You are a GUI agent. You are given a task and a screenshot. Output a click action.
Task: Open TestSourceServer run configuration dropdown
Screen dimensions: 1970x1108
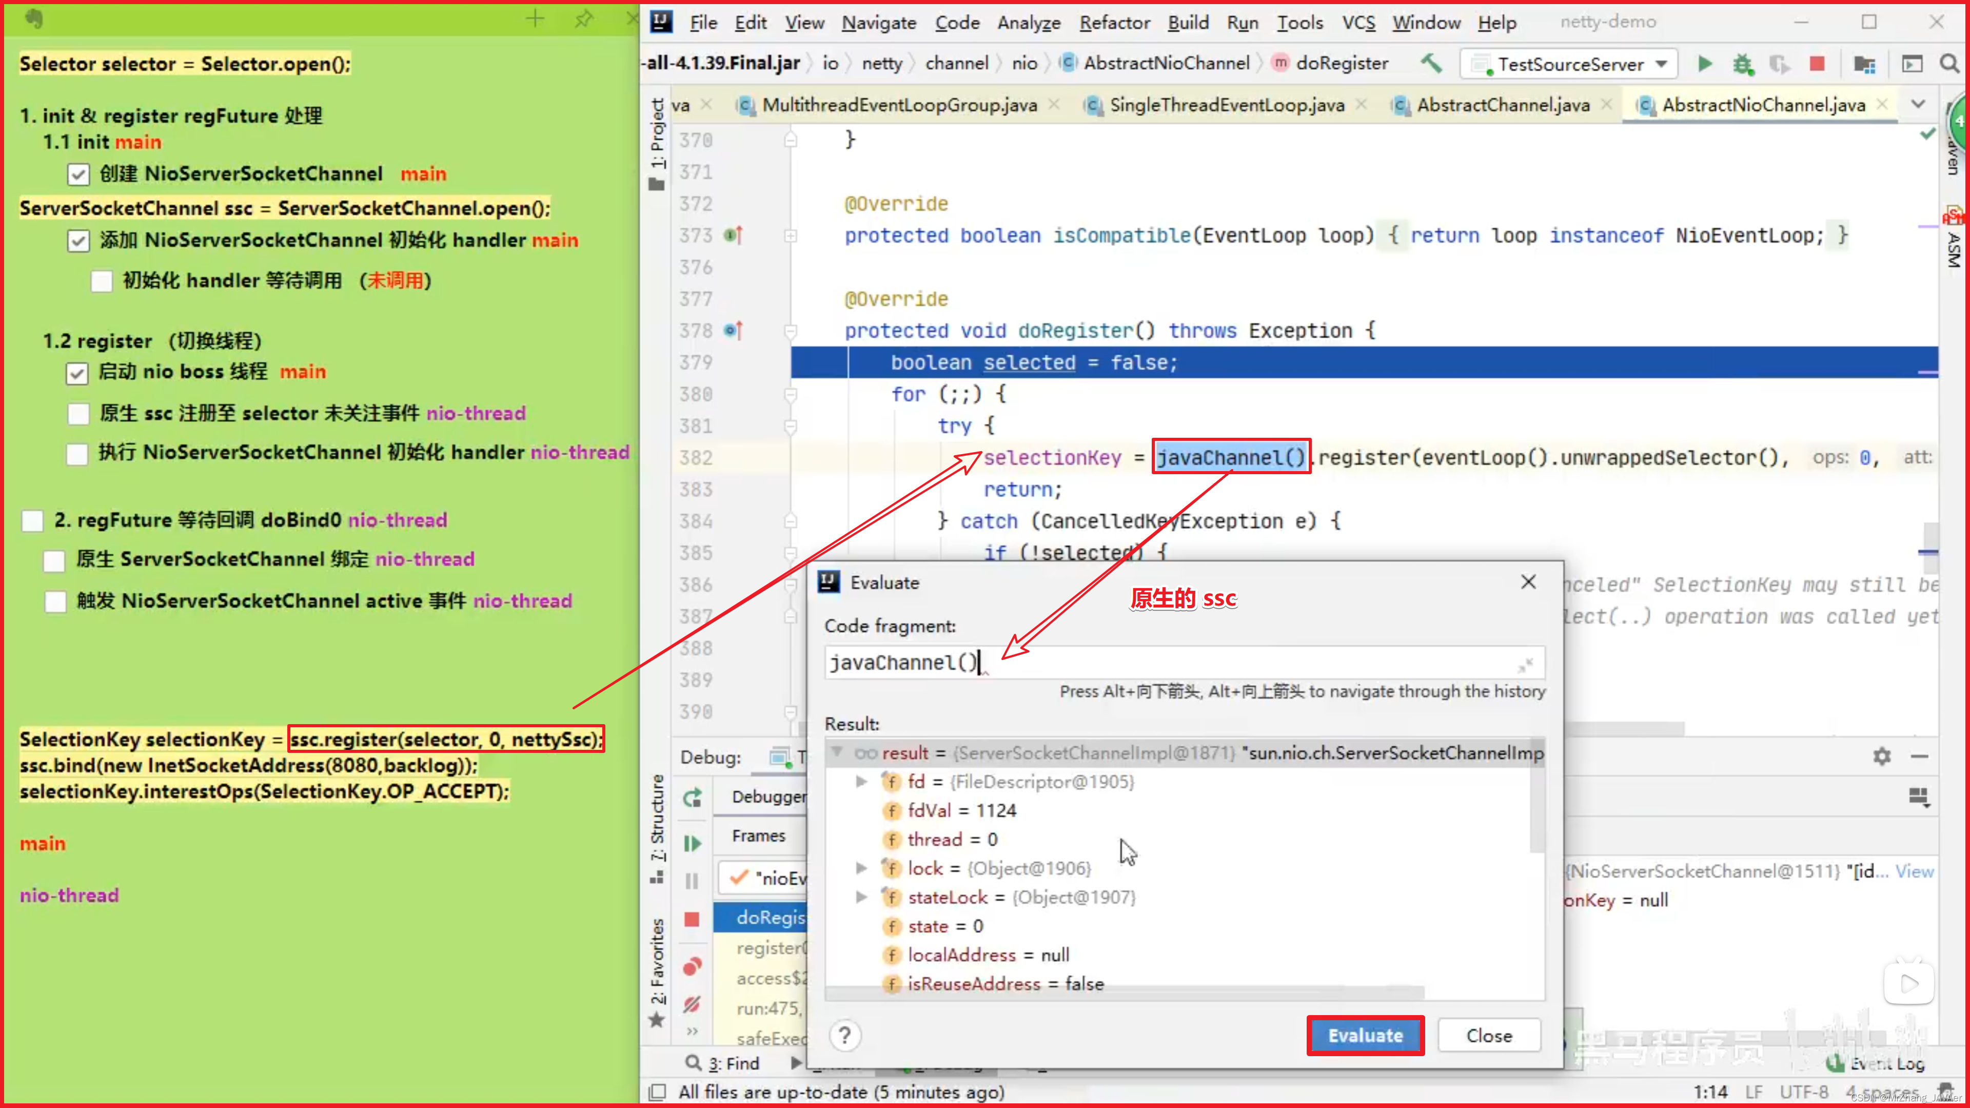click(1569, 64)
